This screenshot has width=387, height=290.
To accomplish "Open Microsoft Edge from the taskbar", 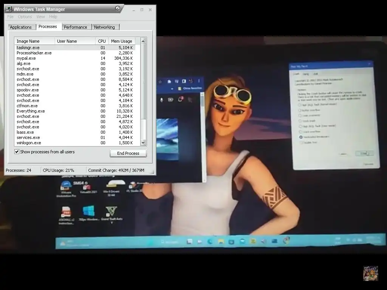I will click(x=210, y=241).
